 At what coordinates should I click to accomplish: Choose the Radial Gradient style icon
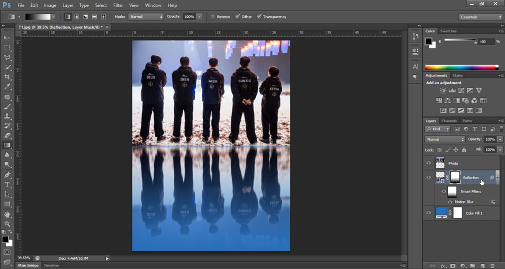77,17
